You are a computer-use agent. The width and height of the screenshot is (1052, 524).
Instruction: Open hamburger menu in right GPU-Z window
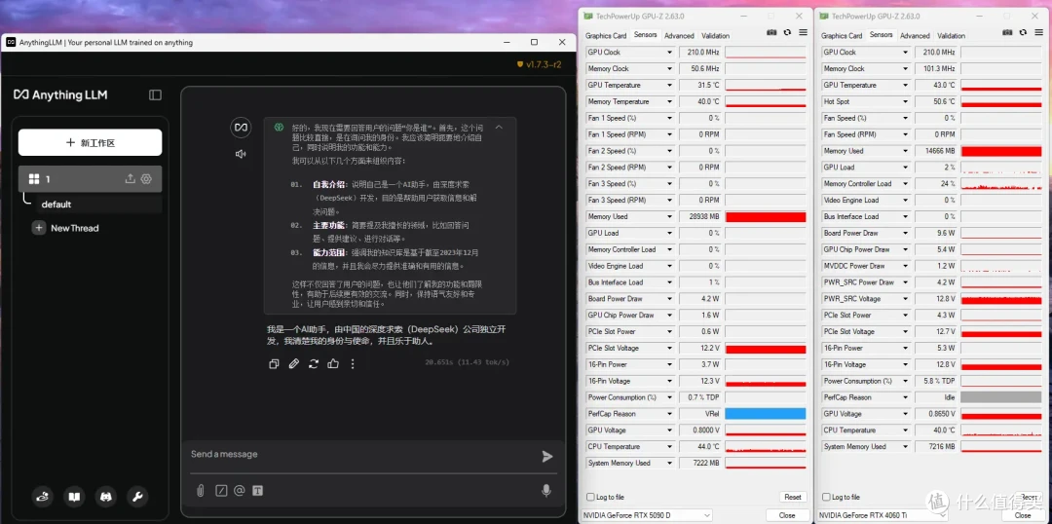pos(1038,32)
